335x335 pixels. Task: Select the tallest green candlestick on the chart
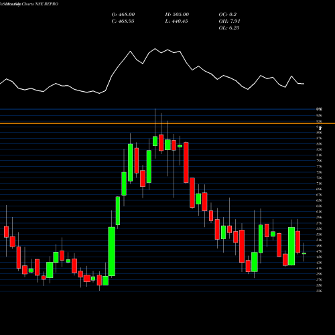(112, 251)
